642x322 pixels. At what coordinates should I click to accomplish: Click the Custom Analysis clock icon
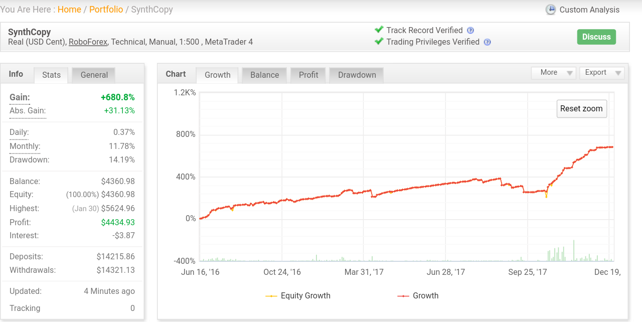551,10
